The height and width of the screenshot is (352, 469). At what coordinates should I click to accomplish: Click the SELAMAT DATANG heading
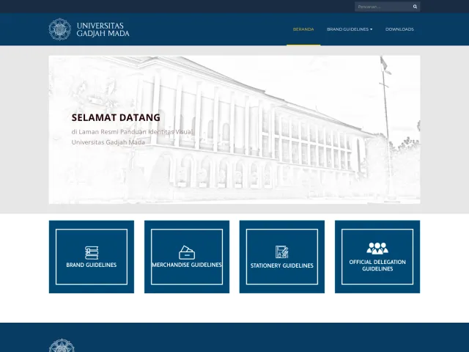click(116, 117)
